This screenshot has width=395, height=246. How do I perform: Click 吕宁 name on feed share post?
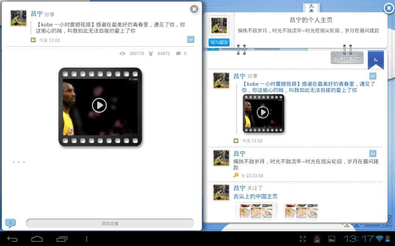[239, 76]
